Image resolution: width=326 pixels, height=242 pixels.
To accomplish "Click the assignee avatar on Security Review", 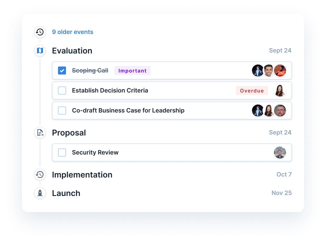I will (x=280, y=152).
